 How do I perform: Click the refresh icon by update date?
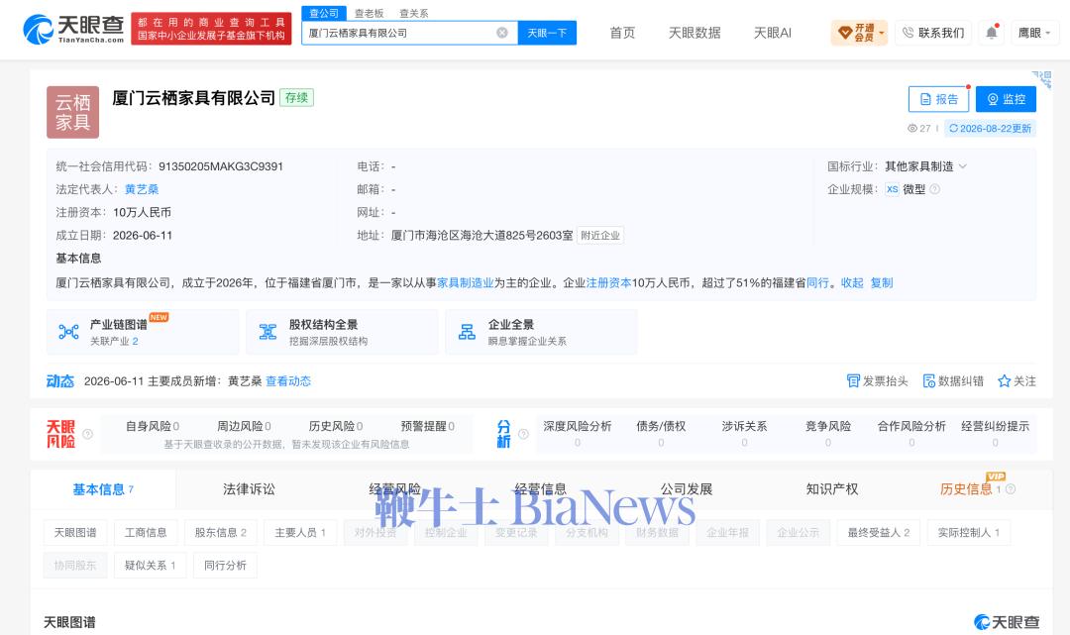point(953,128)
